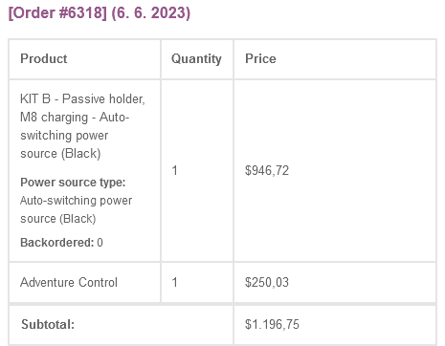Click the Quantity column header
This screenshot has height=346, width=445.
(196, 59)
